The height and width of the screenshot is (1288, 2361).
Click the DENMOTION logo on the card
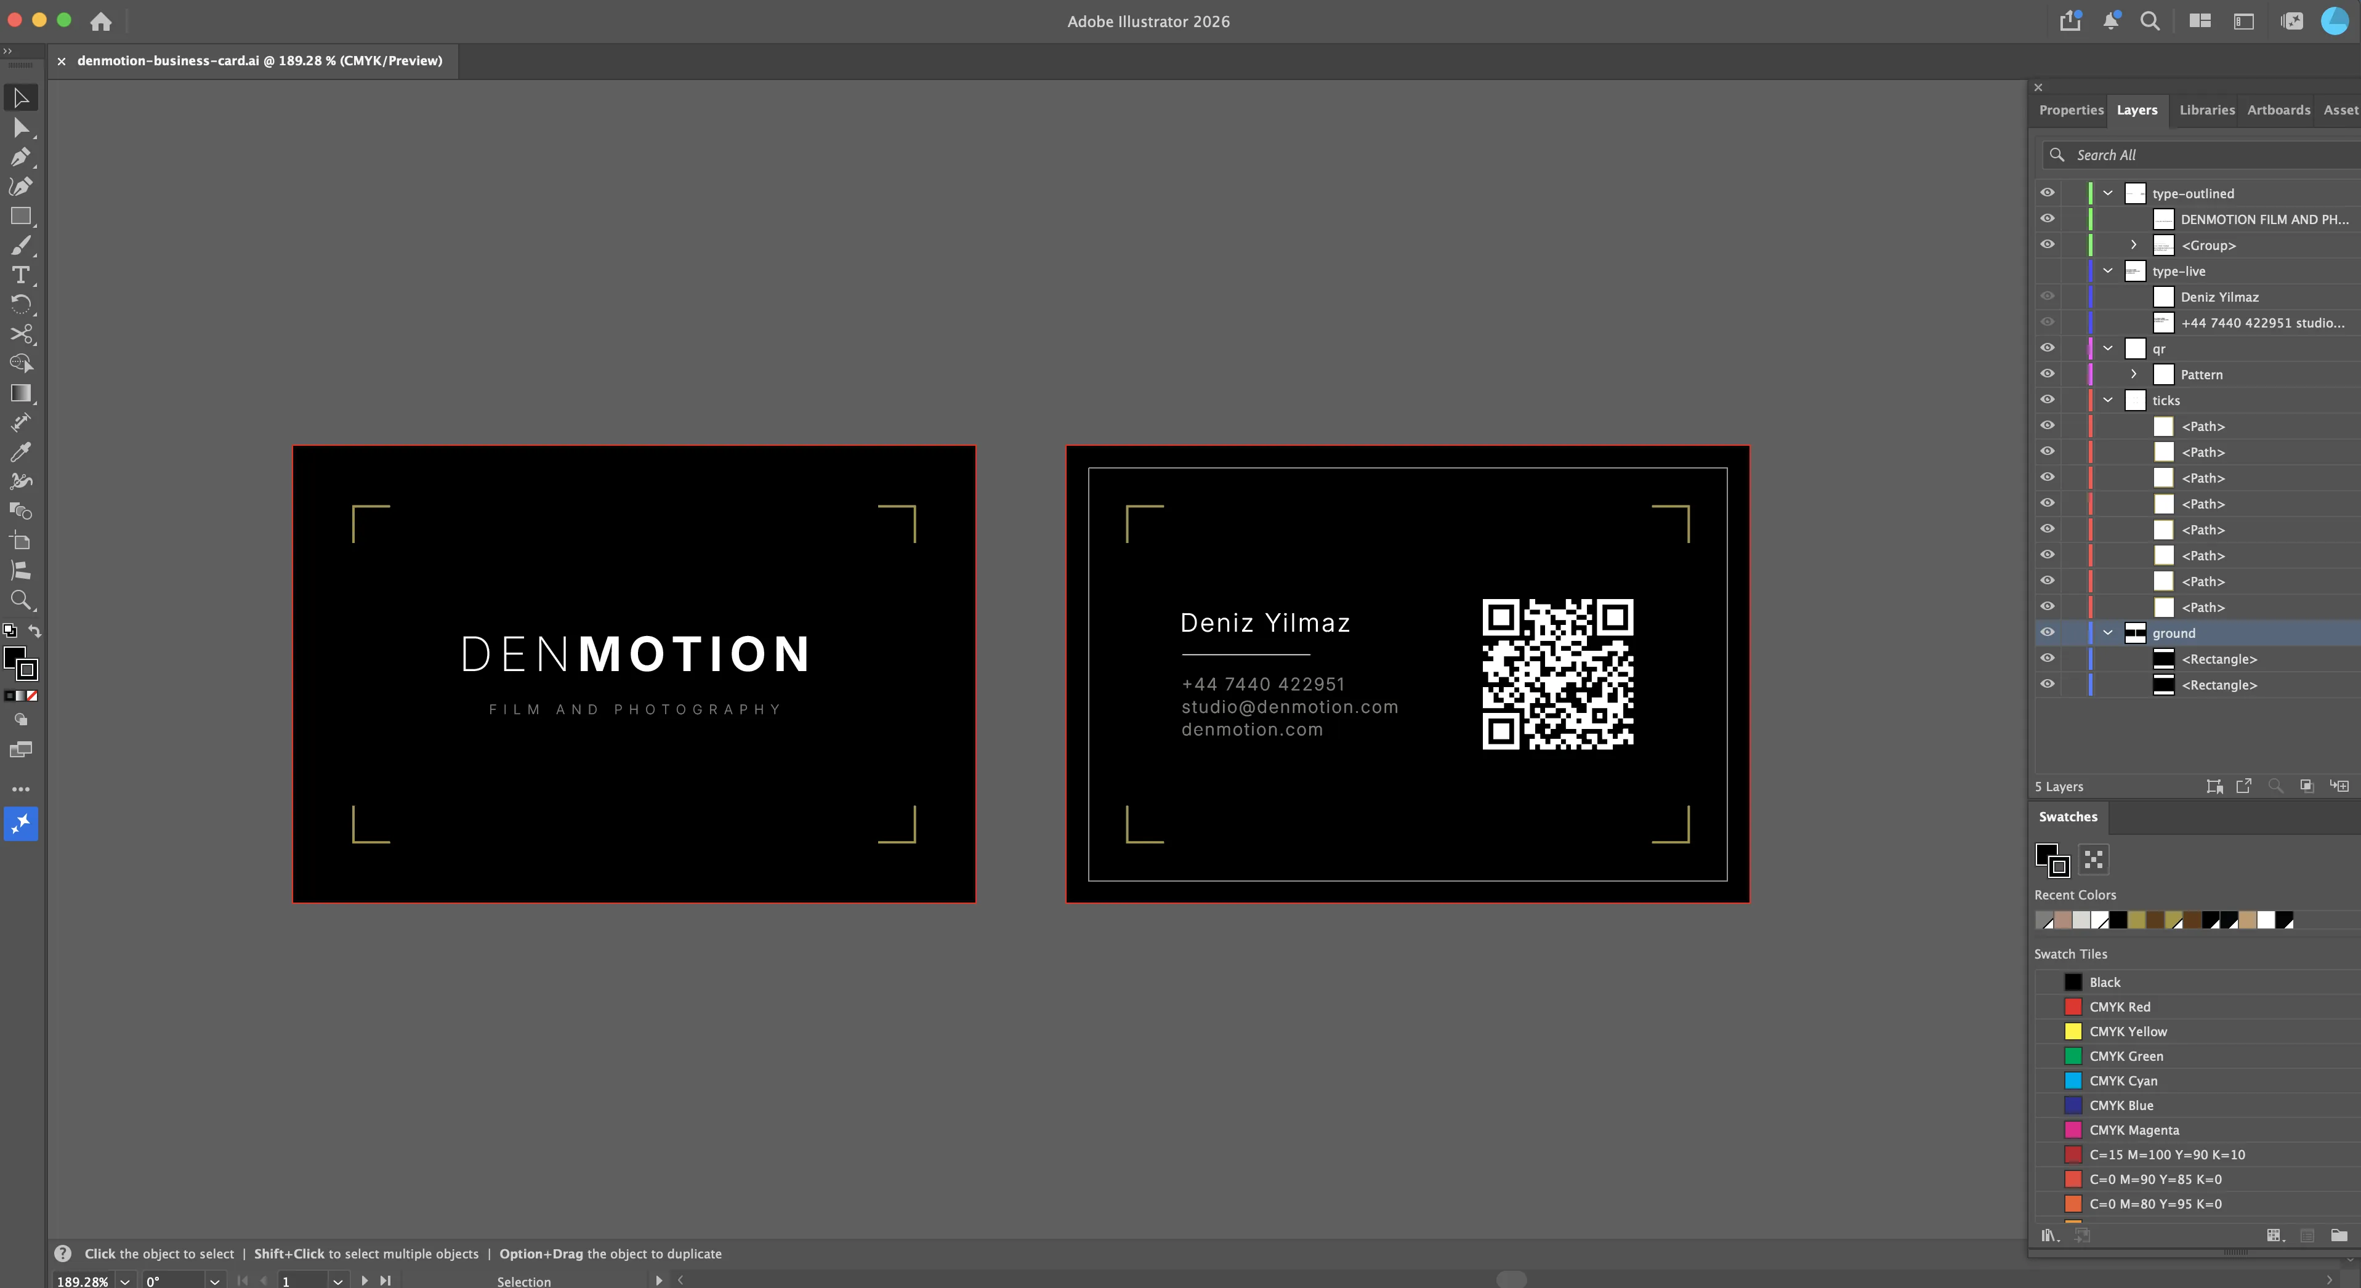point(634,654)
